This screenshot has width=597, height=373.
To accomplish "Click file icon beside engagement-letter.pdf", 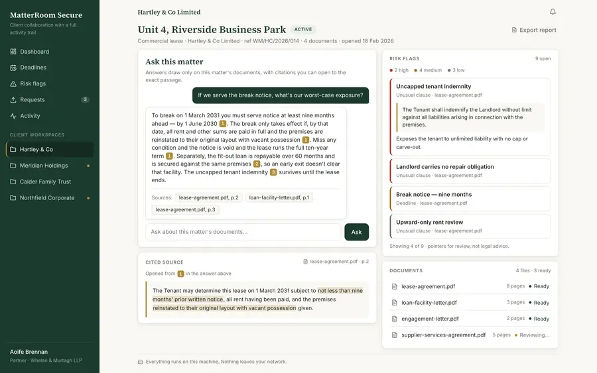I will (395, 319).
